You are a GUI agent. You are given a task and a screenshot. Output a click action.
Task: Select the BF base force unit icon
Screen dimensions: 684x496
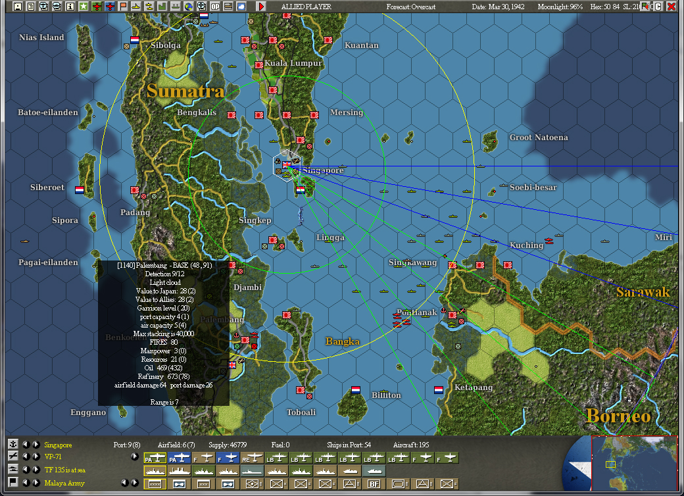pos(374,484)
